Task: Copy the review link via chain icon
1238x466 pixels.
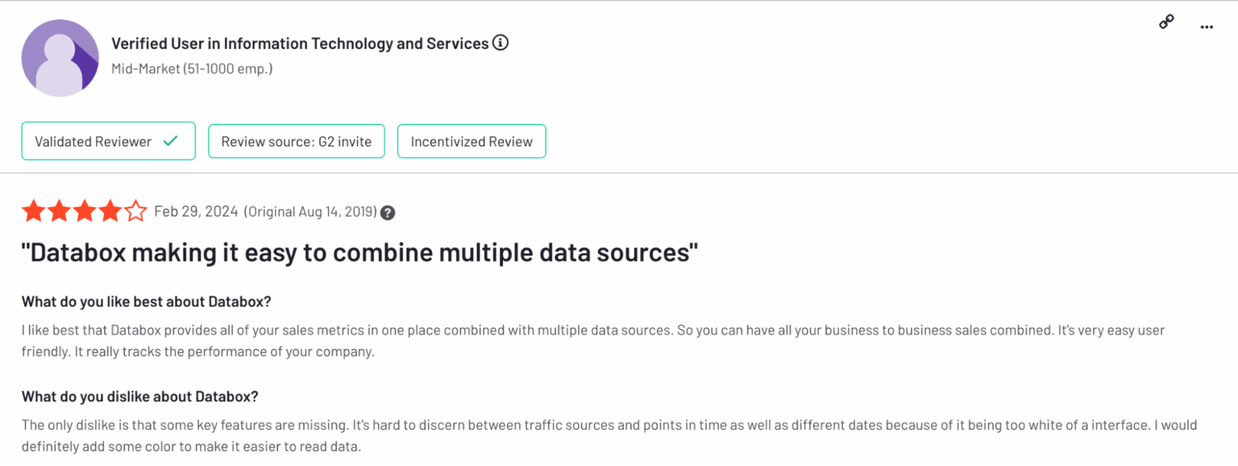Action: point(1166,22)
